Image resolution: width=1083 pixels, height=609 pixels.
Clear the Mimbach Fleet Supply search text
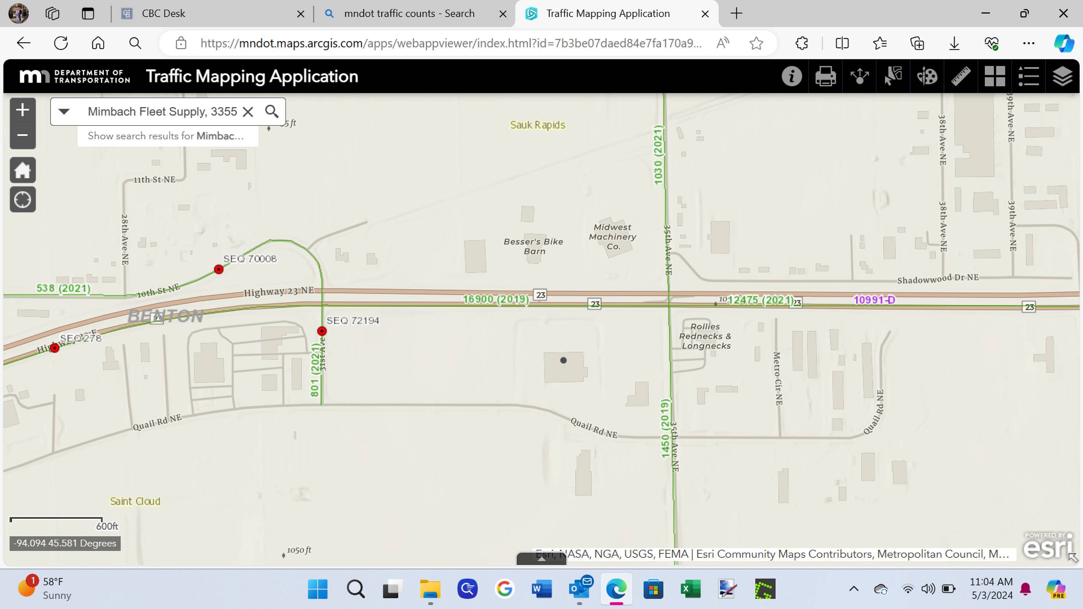point(248,112)
